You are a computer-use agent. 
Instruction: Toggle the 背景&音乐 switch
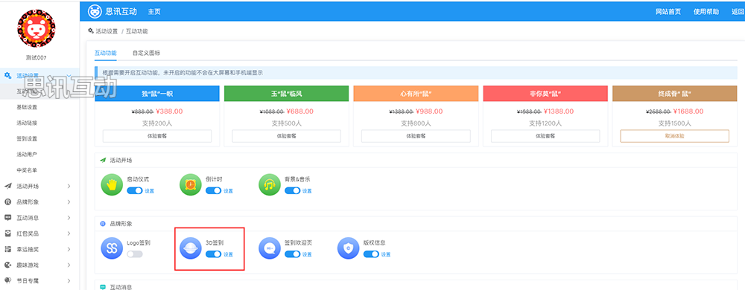point(292,191)
